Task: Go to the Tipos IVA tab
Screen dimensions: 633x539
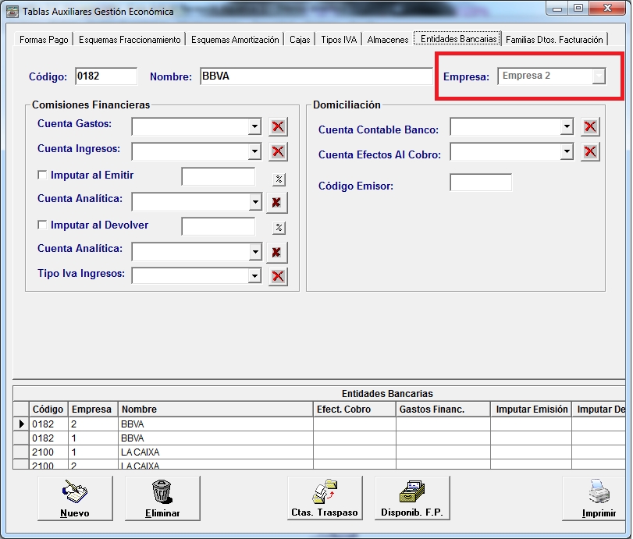Action: (x=339, y=40)
